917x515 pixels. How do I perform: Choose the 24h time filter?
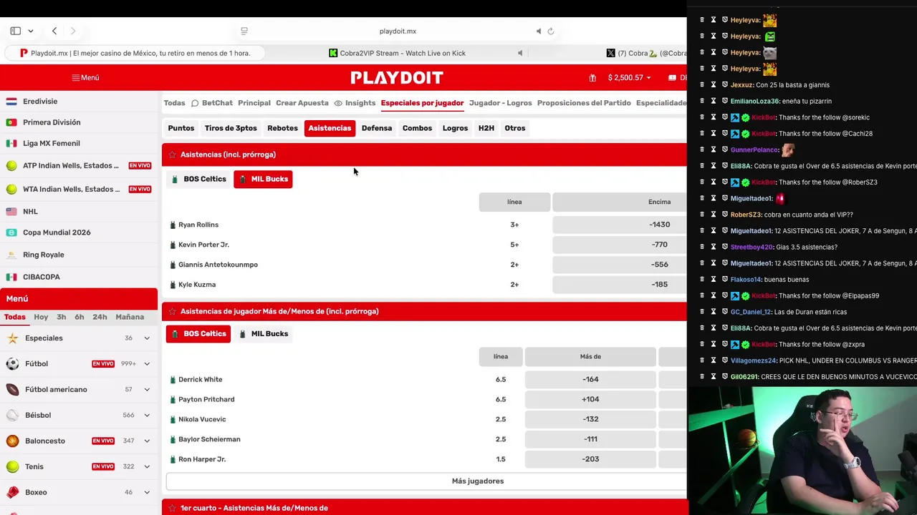100,317
